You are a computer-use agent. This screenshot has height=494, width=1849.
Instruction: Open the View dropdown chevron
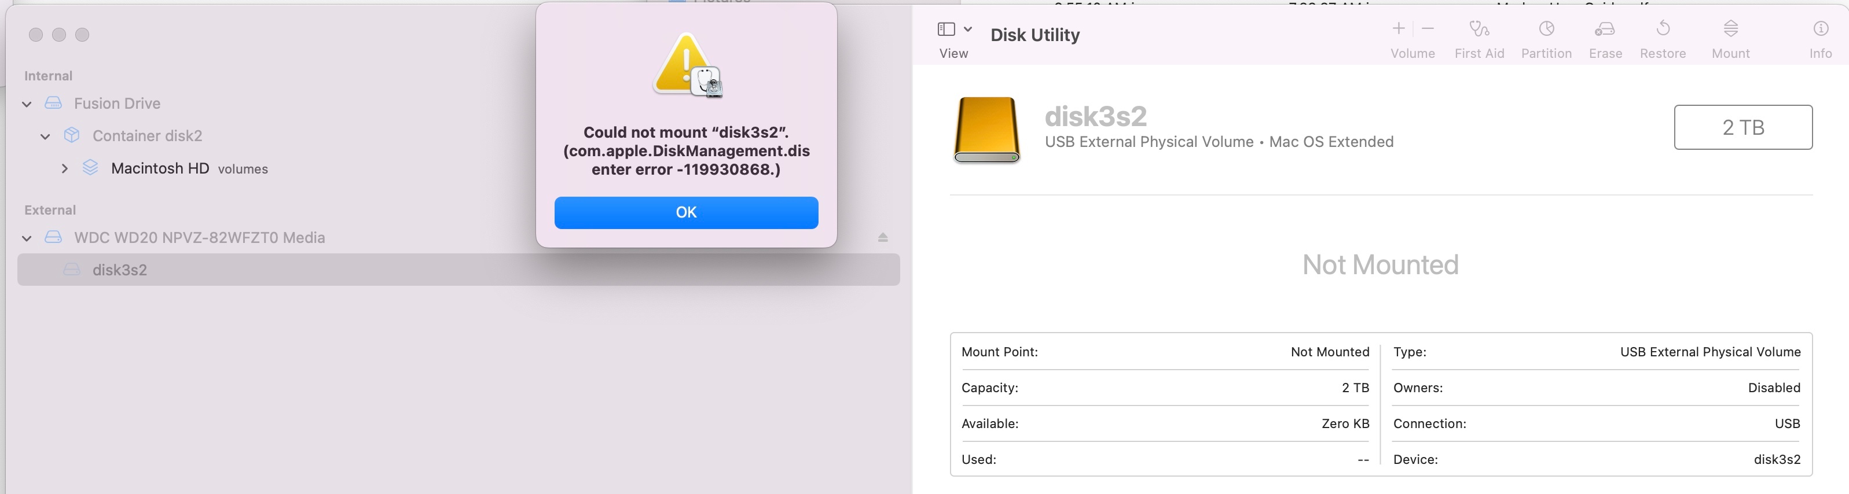click(967, 30)
